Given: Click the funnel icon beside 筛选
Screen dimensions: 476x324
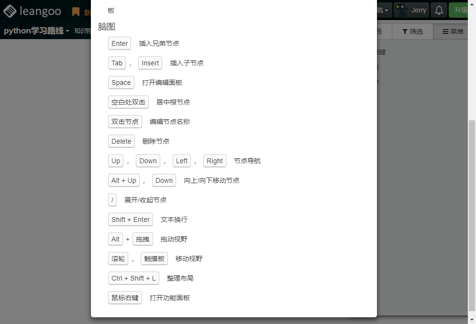Looking at the screenshot, I should point(405,31).
